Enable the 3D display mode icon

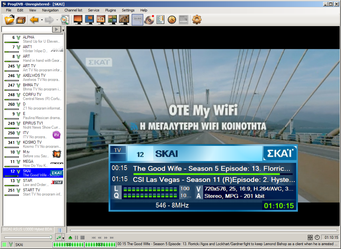point(101,20)
